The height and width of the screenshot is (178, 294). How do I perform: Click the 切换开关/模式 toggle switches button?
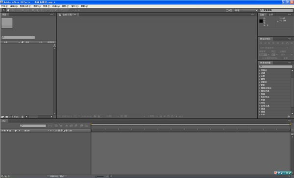(x=57, y=177)
